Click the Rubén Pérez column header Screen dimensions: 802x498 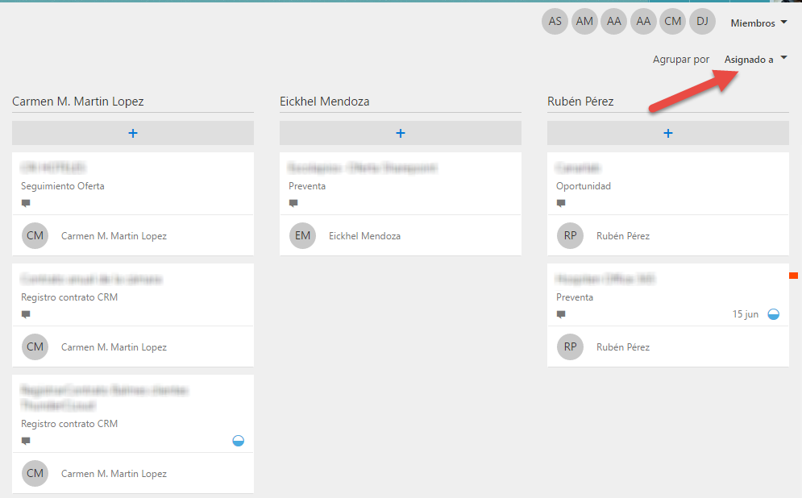click(580, 102)
